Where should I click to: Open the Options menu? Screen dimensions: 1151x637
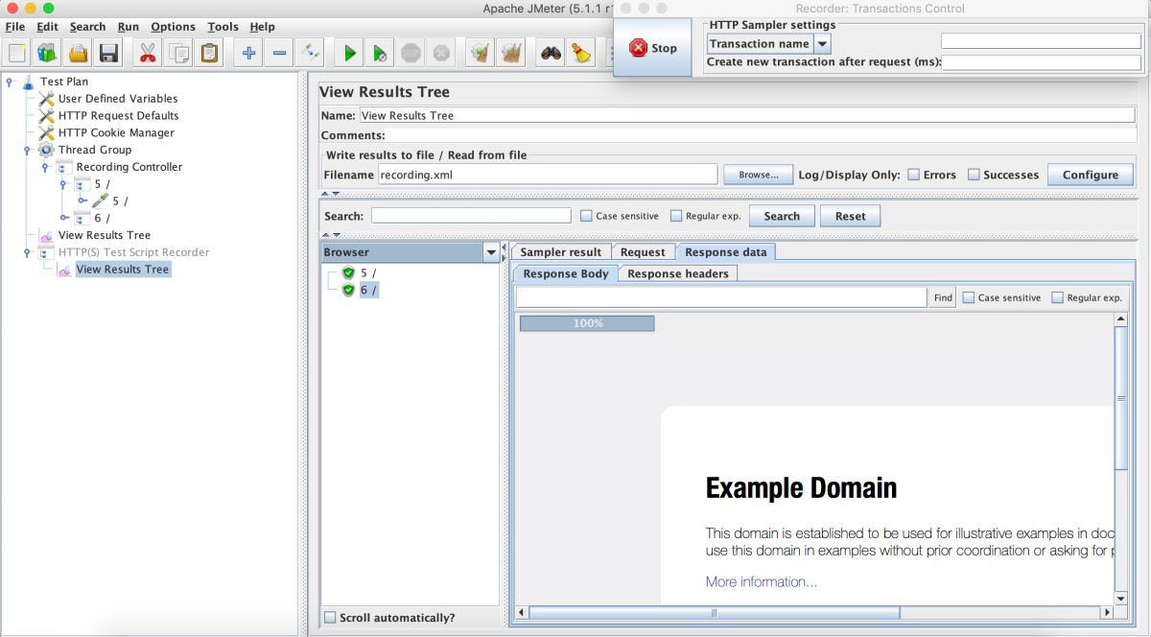[x=173, y=27]
